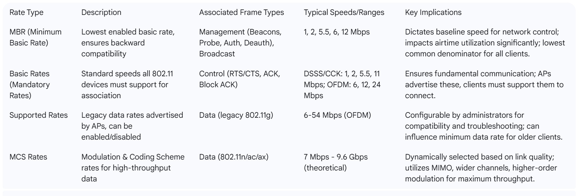Select the Key Implications column header
The height and width of the screenshot is (196, 581).
433,13
